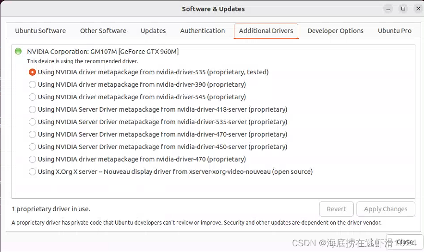The width and height of the screenshot is (424, 252).
Task: Click the Apply Changes button
Action: pos(386,209)
